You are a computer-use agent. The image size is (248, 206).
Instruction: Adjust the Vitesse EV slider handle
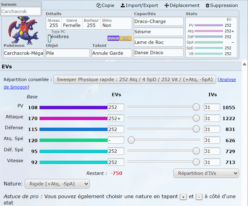196,162
